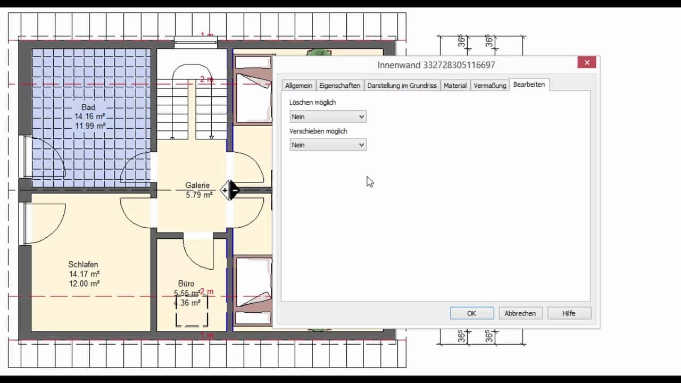Click the plus wall handle in Galerie
Image resolution: width=681 pixels, height=383 pixels.
point(225,190)
